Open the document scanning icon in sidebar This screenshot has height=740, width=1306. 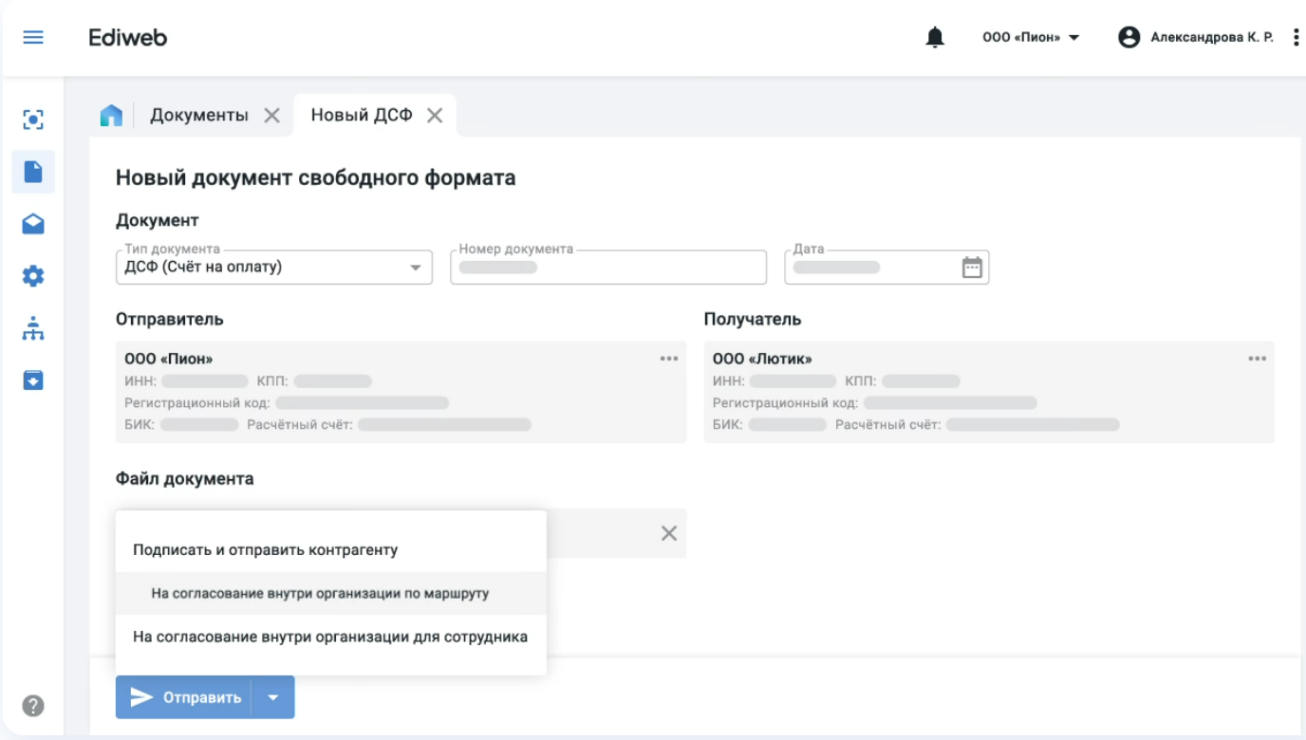coord(34,119)
